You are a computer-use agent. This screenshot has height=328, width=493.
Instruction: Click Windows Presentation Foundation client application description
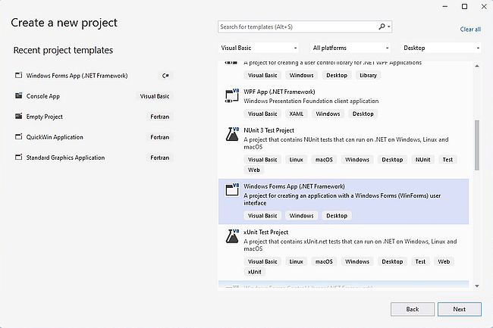click(x=311, y=101)
